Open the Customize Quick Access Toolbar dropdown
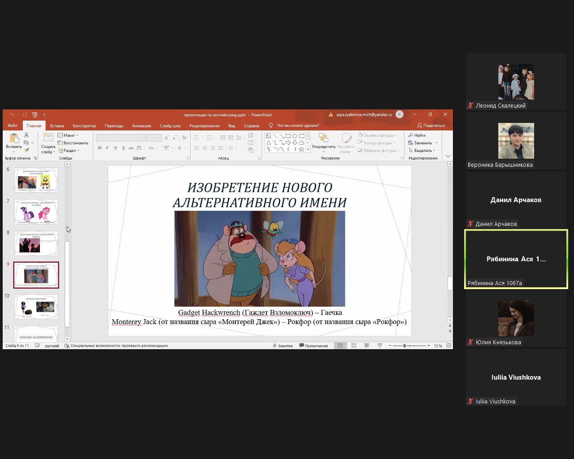574x459 pixels. pos(44,115)
